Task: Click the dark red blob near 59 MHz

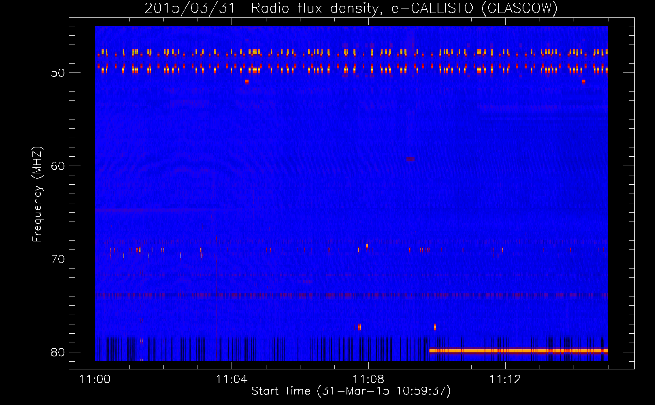Action: coord(410,159)
